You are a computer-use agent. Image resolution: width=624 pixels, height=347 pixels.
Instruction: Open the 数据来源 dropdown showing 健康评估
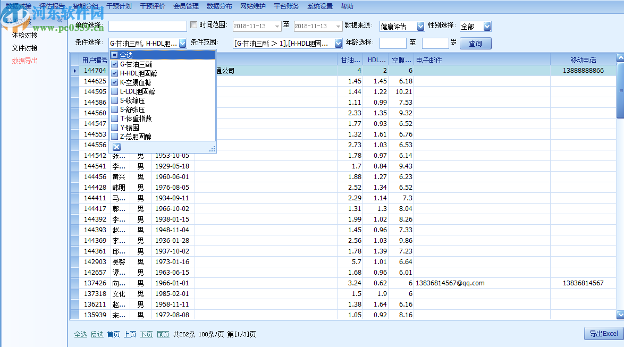tap(420, 26)
